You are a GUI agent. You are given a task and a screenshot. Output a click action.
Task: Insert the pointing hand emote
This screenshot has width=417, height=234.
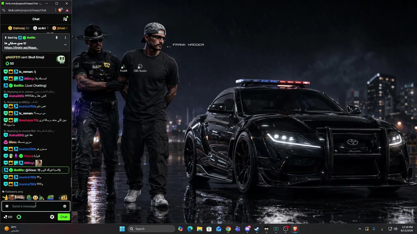tap(5, 197)
